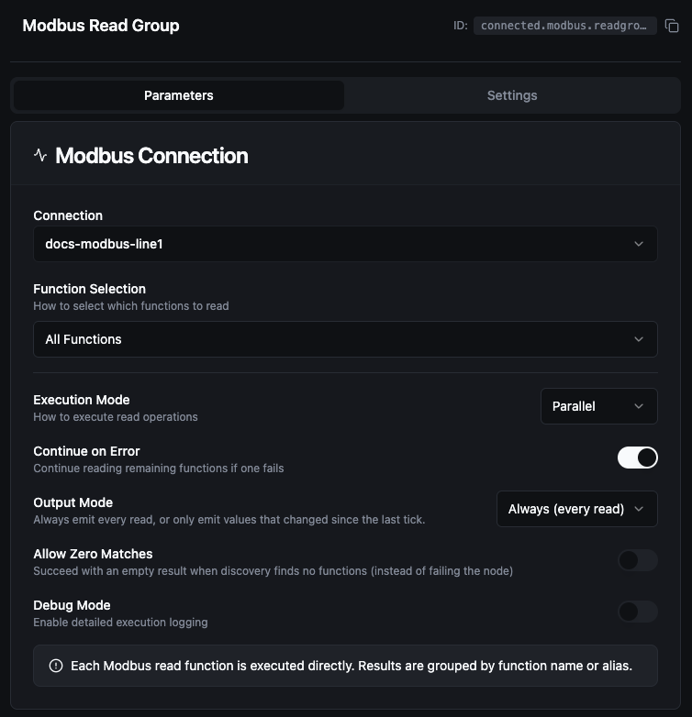Enable the Allow Zero Matches toggle
The width and height of the screenshot is (692, 717).
click(638, 560)
